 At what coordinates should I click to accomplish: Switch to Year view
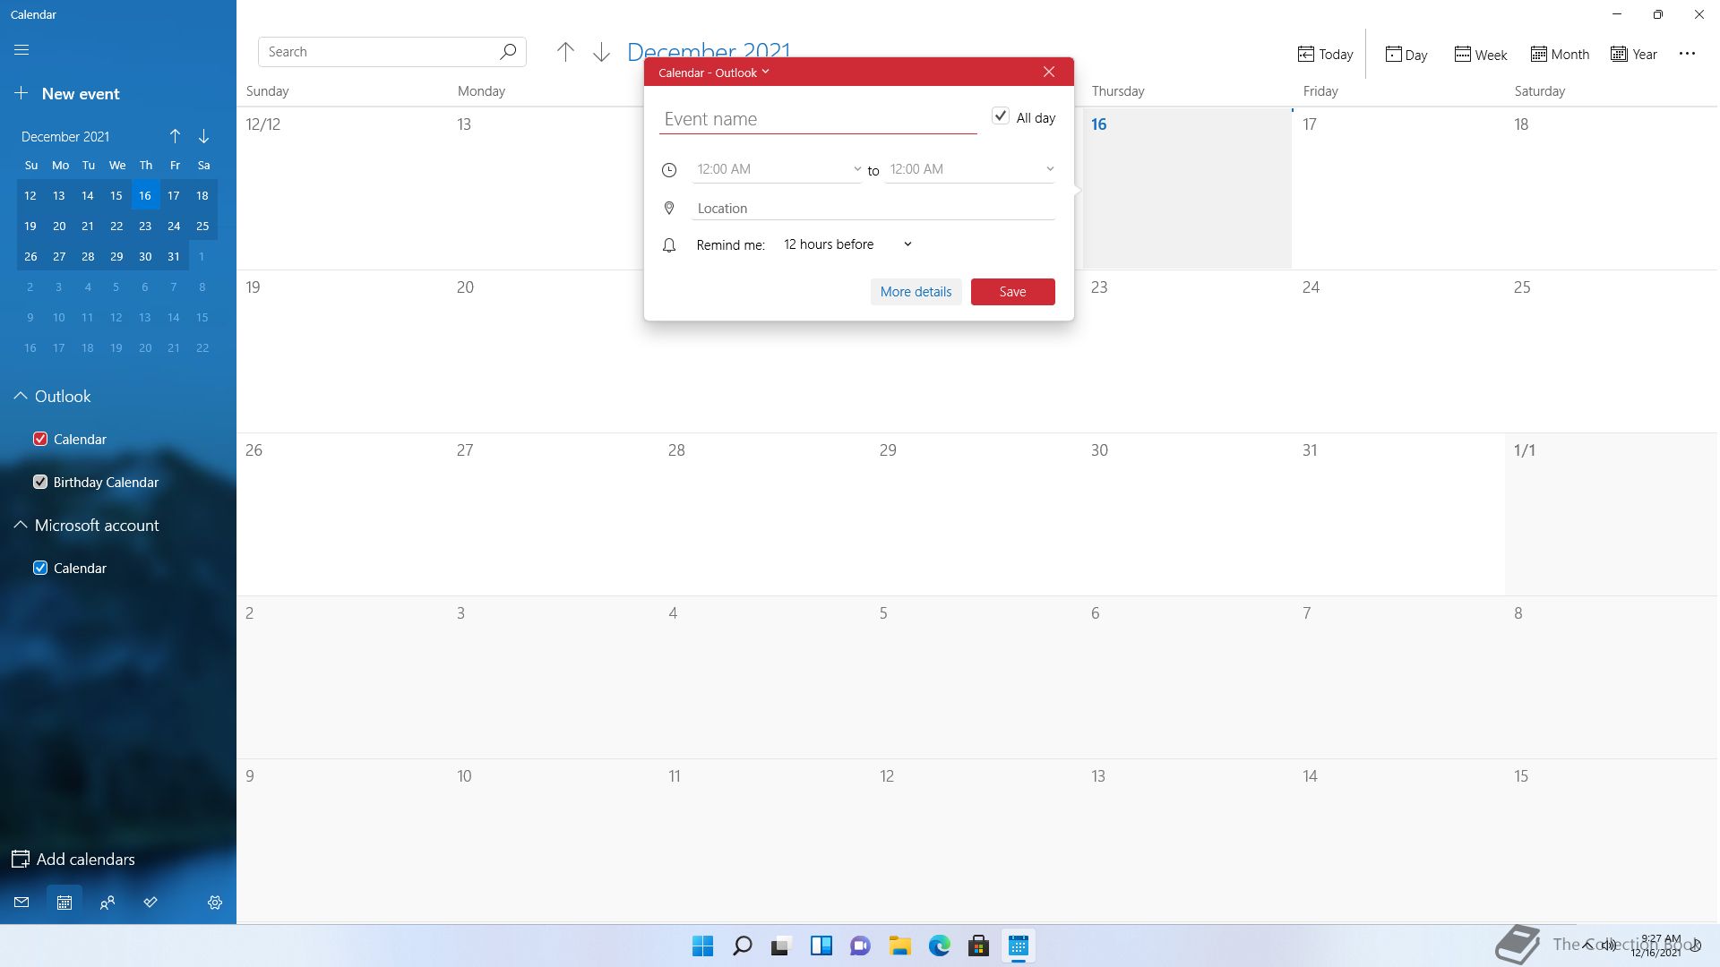pos(1633,55)
